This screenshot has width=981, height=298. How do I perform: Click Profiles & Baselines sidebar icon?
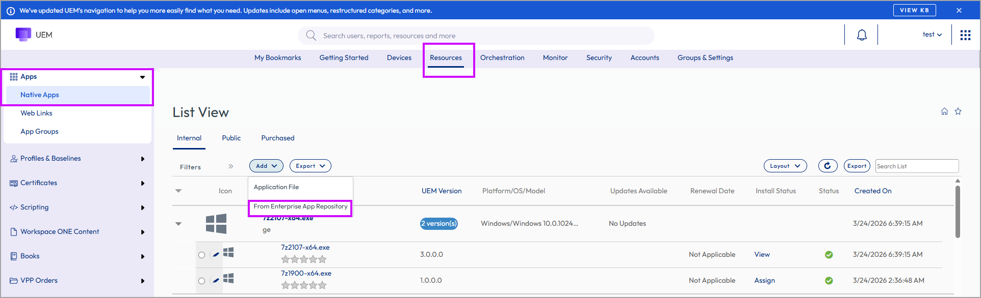(14, 159)
